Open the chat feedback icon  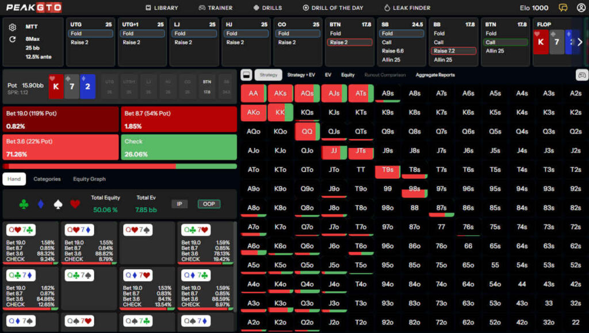coord(563,7)
